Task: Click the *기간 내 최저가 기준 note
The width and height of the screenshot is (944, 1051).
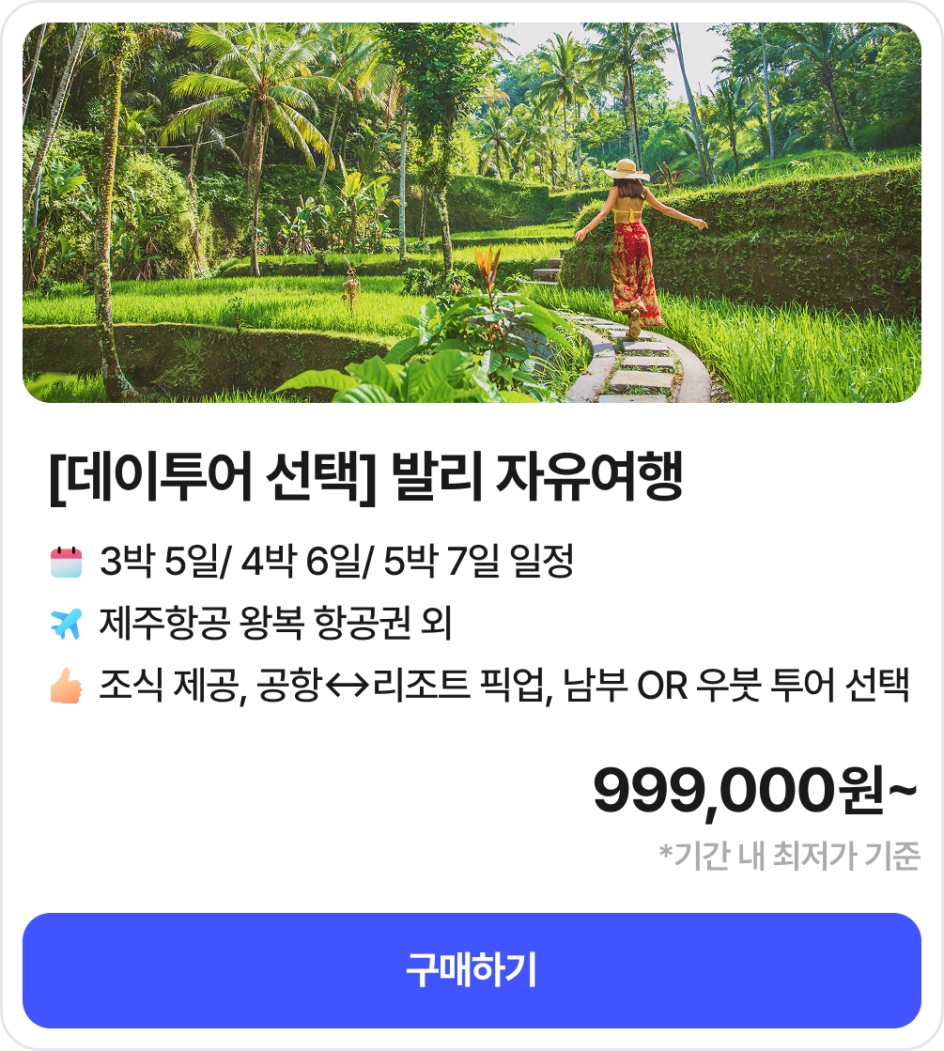Action: click(790, 856)
